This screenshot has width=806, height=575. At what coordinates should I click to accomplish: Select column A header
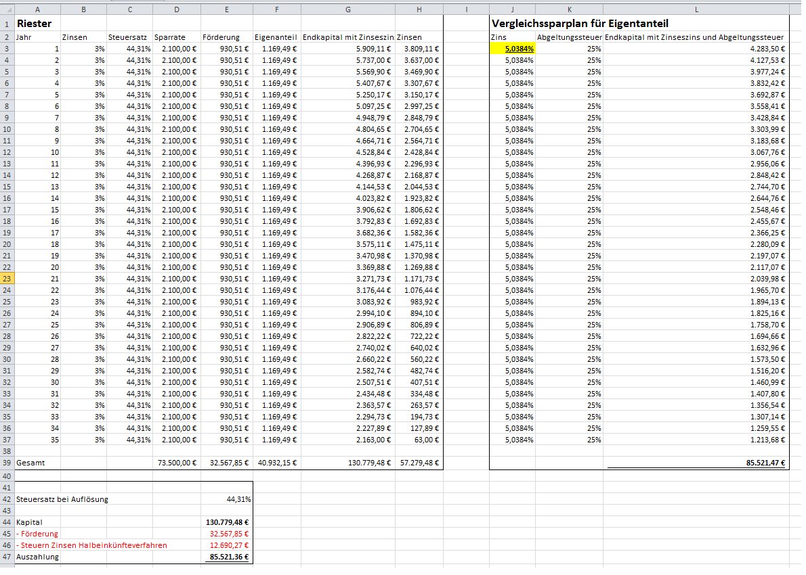click(x=37, y=9)
